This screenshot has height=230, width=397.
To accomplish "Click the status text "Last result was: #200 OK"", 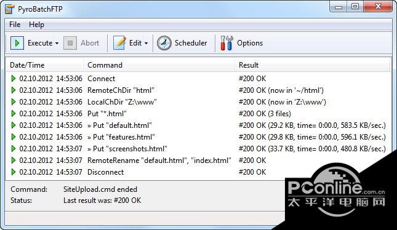I will [102, 200].
